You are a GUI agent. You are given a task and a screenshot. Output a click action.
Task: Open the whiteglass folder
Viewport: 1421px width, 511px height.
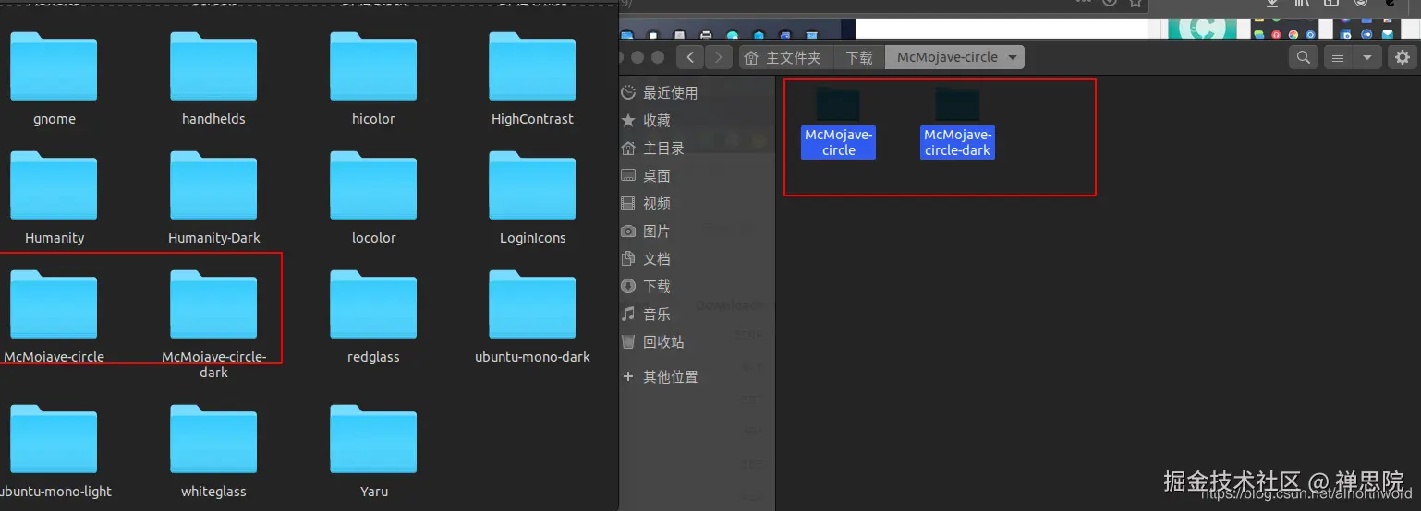click(213, 451)
